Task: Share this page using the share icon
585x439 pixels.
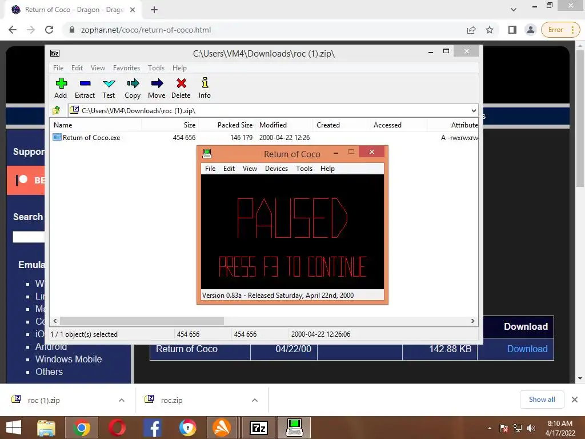Action: (x=471, y=30)
